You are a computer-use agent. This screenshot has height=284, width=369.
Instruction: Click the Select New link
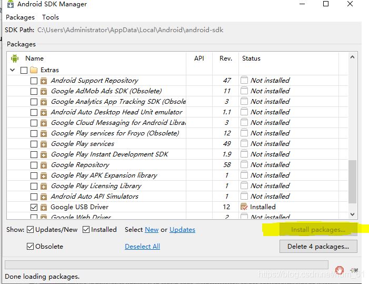pyautogui.click(x=152, y=230)
